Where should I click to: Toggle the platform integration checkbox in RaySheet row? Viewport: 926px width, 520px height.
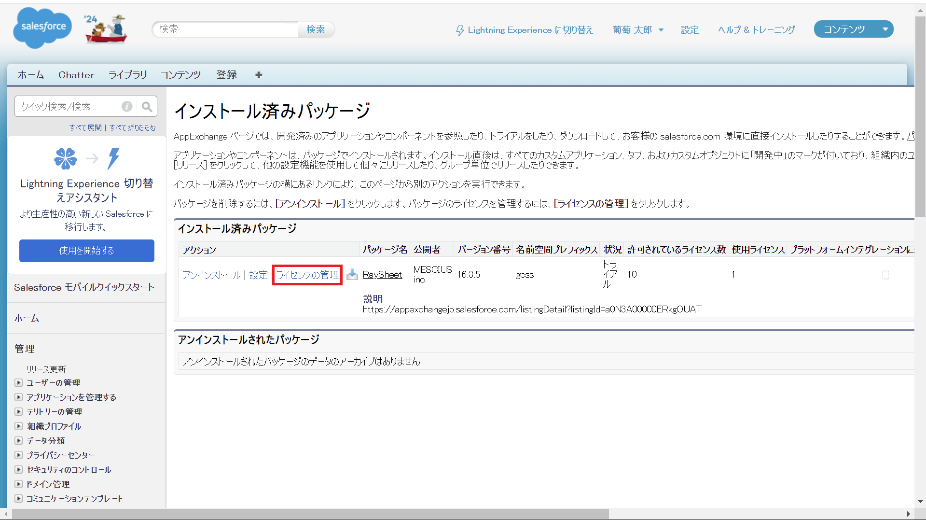[x=885, y=275]
